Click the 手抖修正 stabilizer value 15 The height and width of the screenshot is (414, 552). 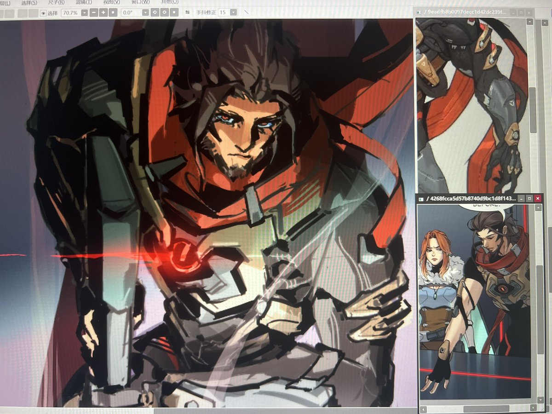point(223,12)
